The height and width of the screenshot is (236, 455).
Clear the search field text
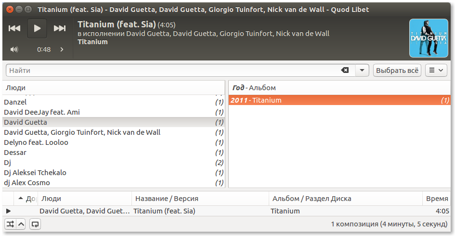tap(345, 71)
